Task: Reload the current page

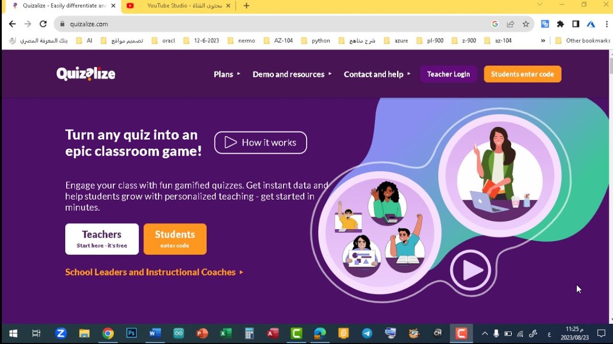Action: [43, 24]
